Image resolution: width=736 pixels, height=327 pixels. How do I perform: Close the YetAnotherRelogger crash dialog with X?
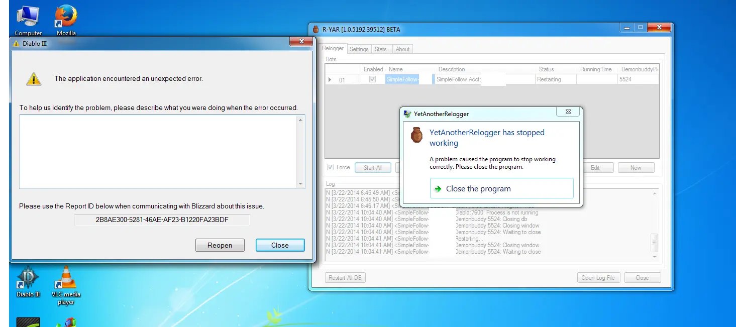coord(568,113)
